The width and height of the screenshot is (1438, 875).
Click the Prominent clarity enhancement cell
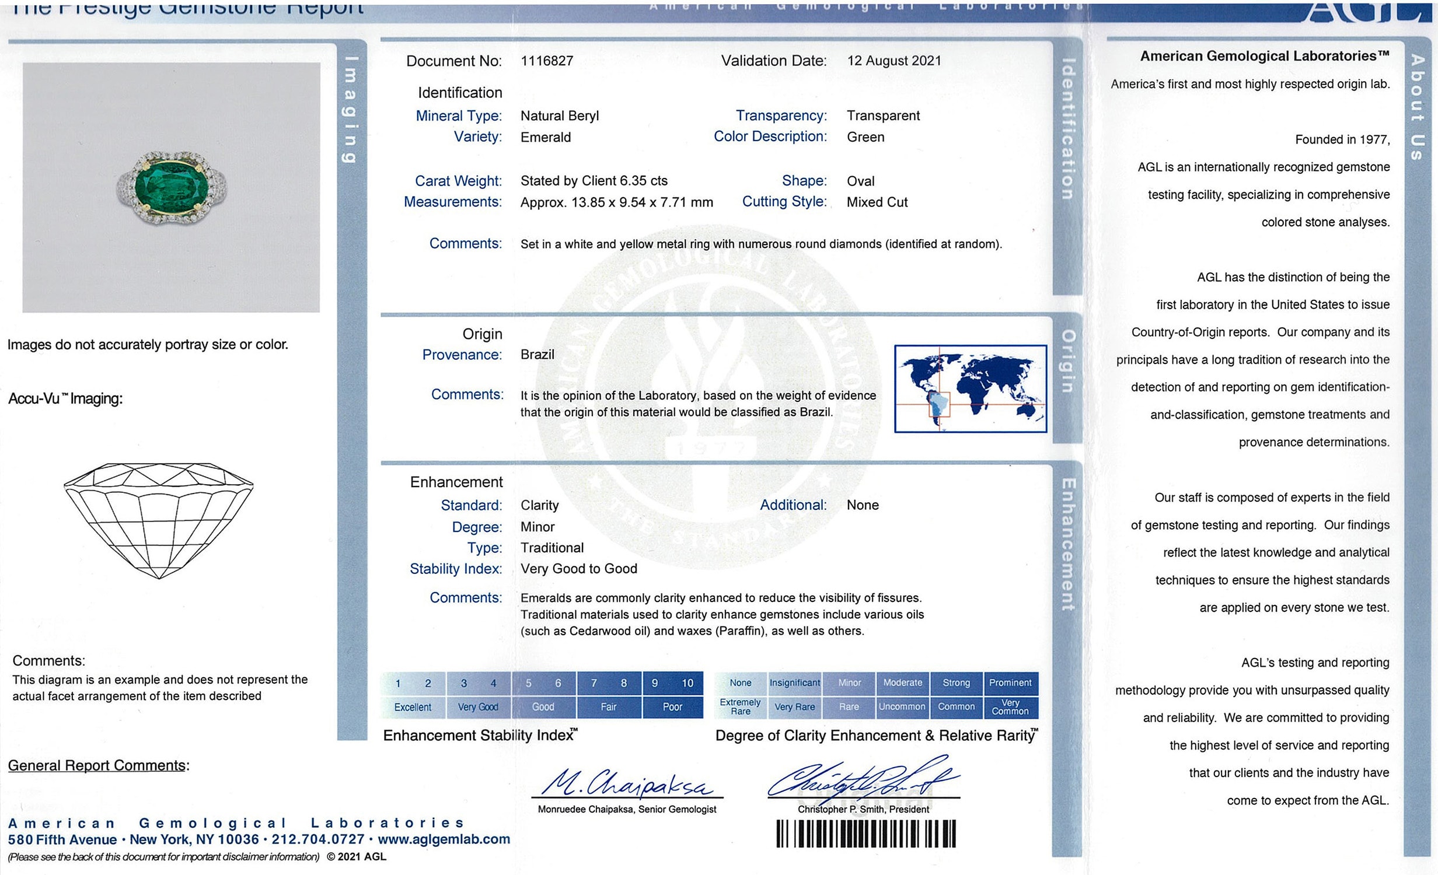1010,682
